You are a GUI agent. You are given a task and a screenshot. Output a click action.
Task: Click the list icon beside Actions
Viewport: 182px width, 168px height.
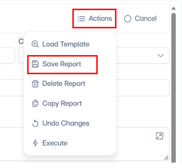point(81,19)
